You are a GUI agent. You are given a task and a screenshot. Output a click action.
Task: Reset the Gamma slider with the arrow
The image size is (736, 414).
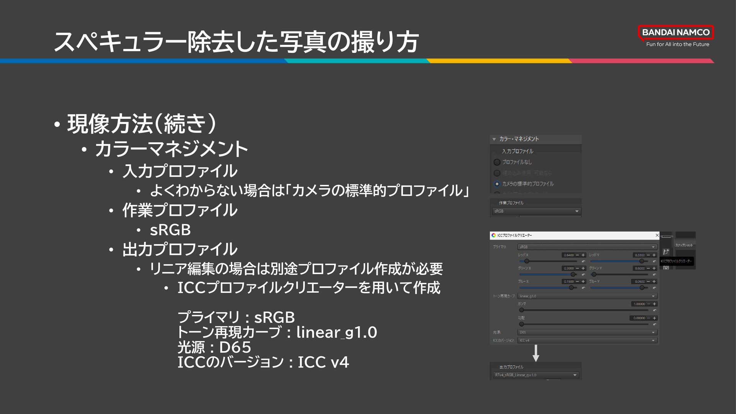click(x=654, y=310)
